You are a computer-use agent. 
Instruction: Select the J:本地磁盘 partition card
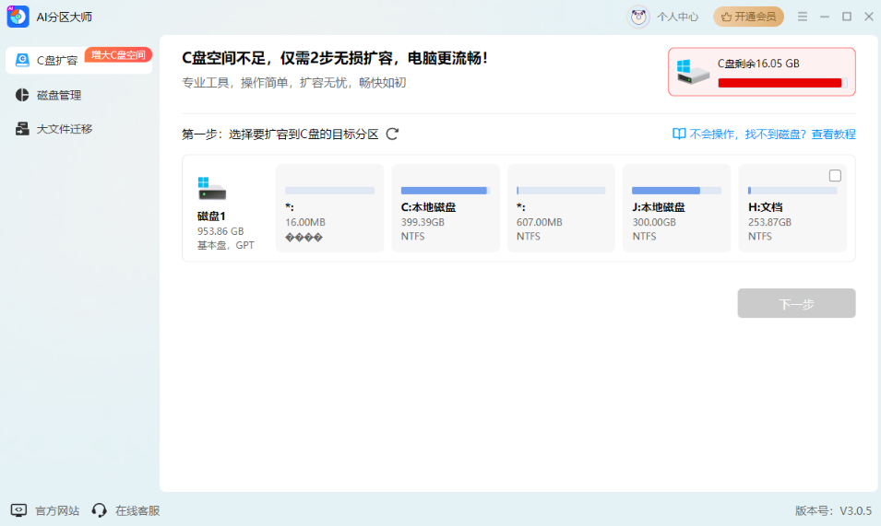click(x=676, y=208)
